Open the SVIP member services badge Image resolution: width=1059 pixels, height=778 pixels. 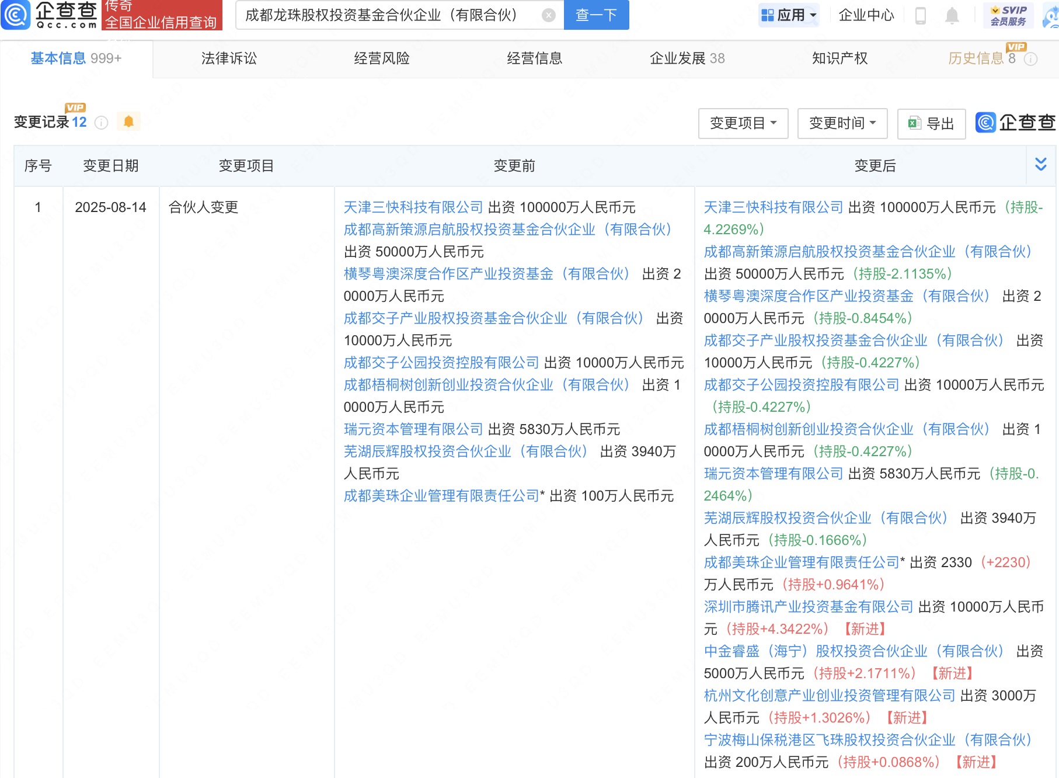(x=1008, y=15)
